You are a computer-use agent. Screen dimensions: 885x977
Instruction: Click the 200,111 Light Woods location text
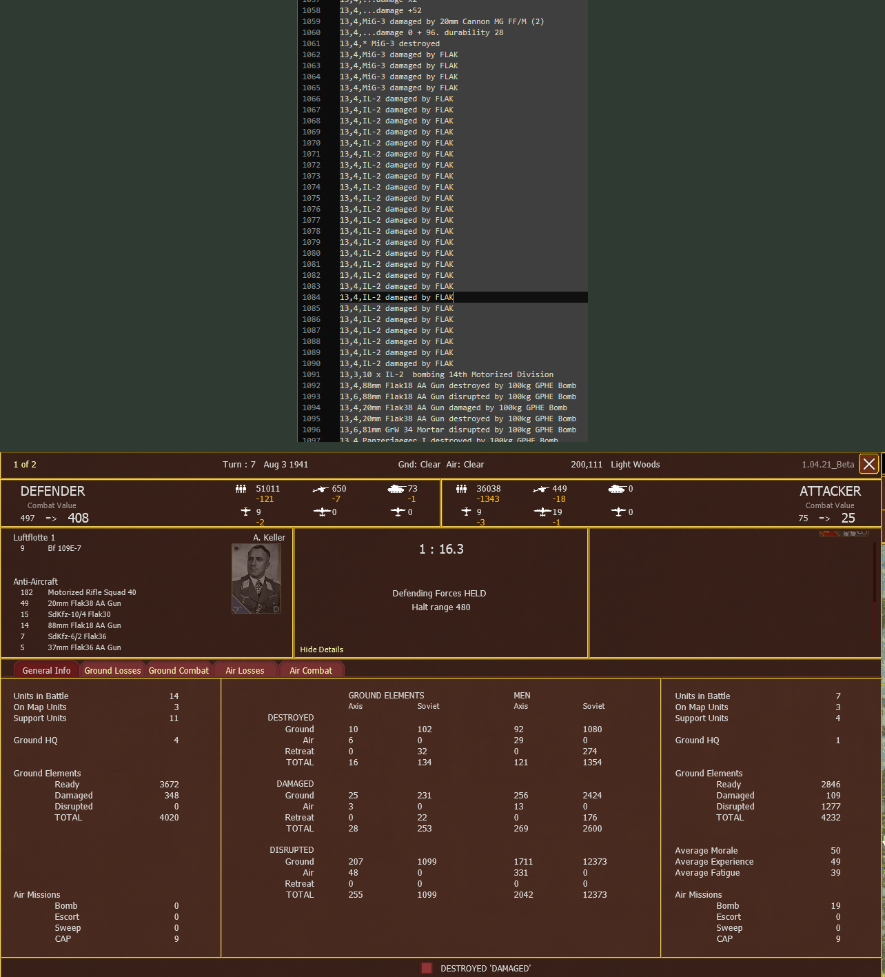(x=616, y=465)
